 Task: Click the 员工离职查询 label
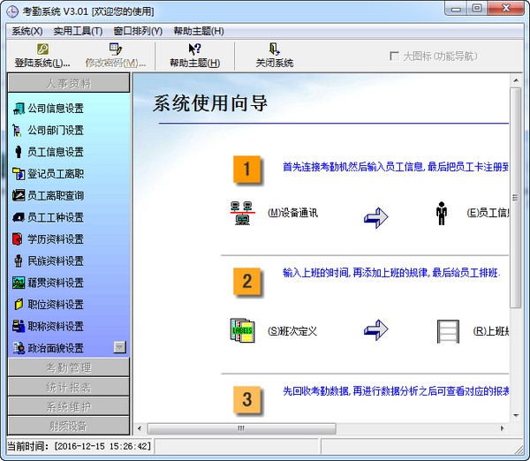pyautogui.click(x=56, y=195)
